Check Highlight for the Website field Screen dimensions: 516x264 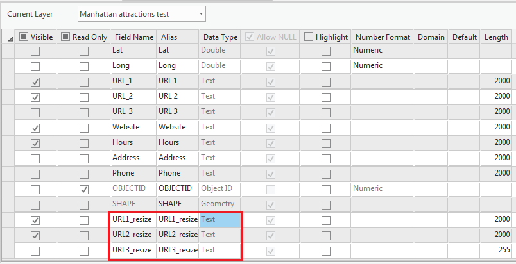(326, 128)
